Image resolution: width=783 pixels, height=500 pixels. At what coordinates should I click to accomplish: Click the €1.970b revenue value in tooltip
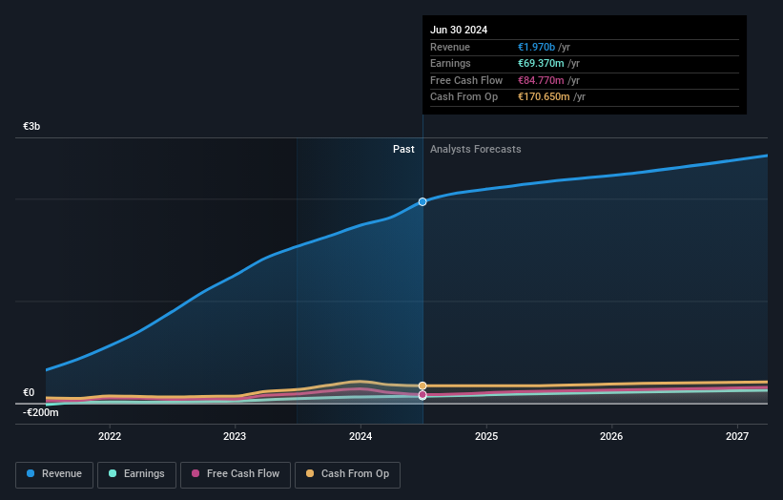coord(536,47)
